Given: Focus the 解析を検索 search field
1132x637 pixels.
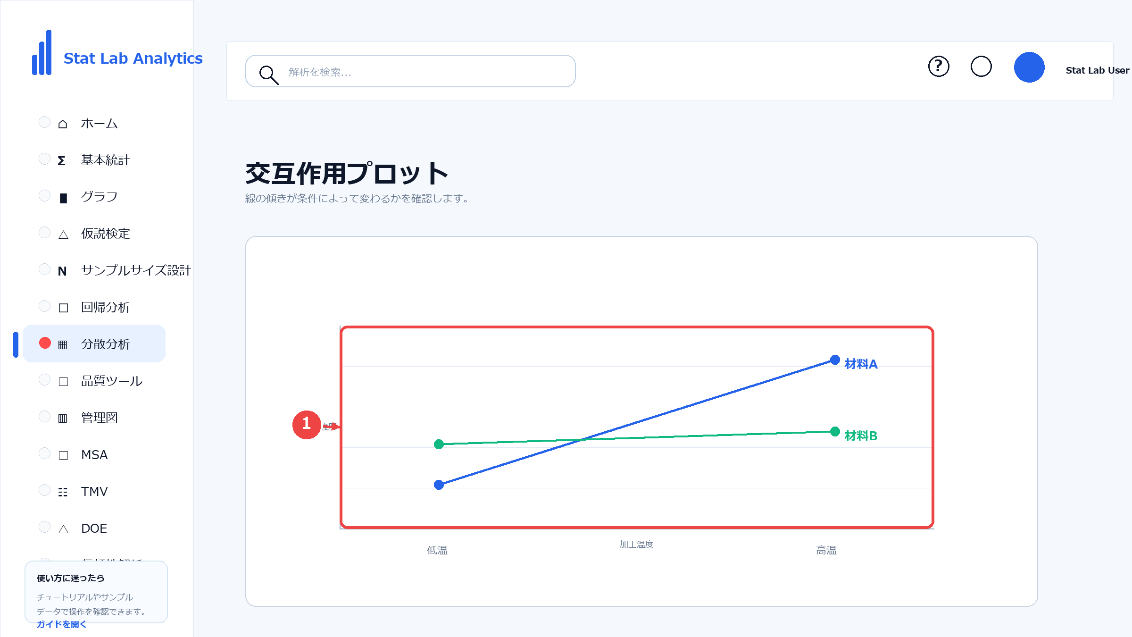Looking at the screenshot, I should [410, 71].
